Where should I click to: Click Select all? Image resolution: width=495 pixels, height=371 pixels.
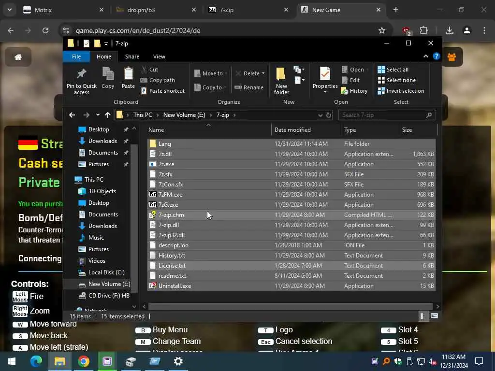click(393, 70)
